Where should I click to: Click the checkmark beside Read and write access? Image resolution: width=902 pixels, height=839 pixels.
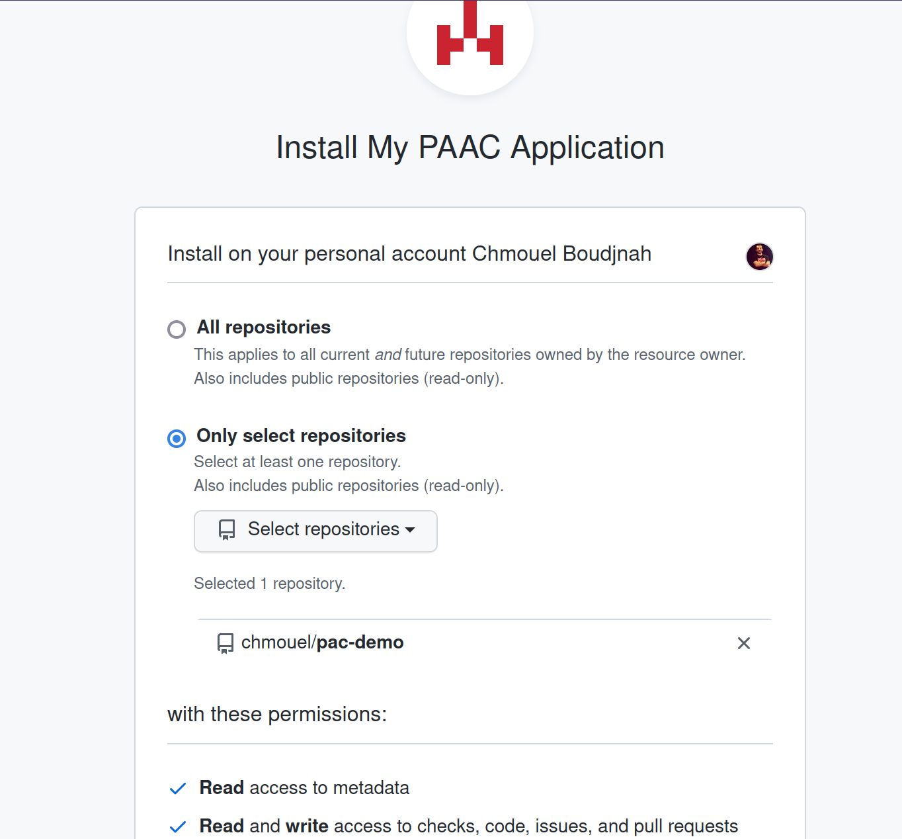pos(177,826)
